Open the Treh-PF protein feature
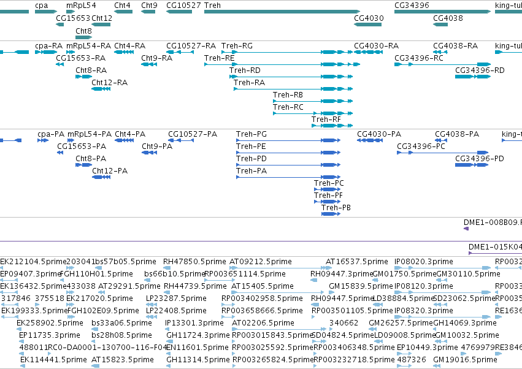This screenshot has height=369, width=522. coord(328,202)
